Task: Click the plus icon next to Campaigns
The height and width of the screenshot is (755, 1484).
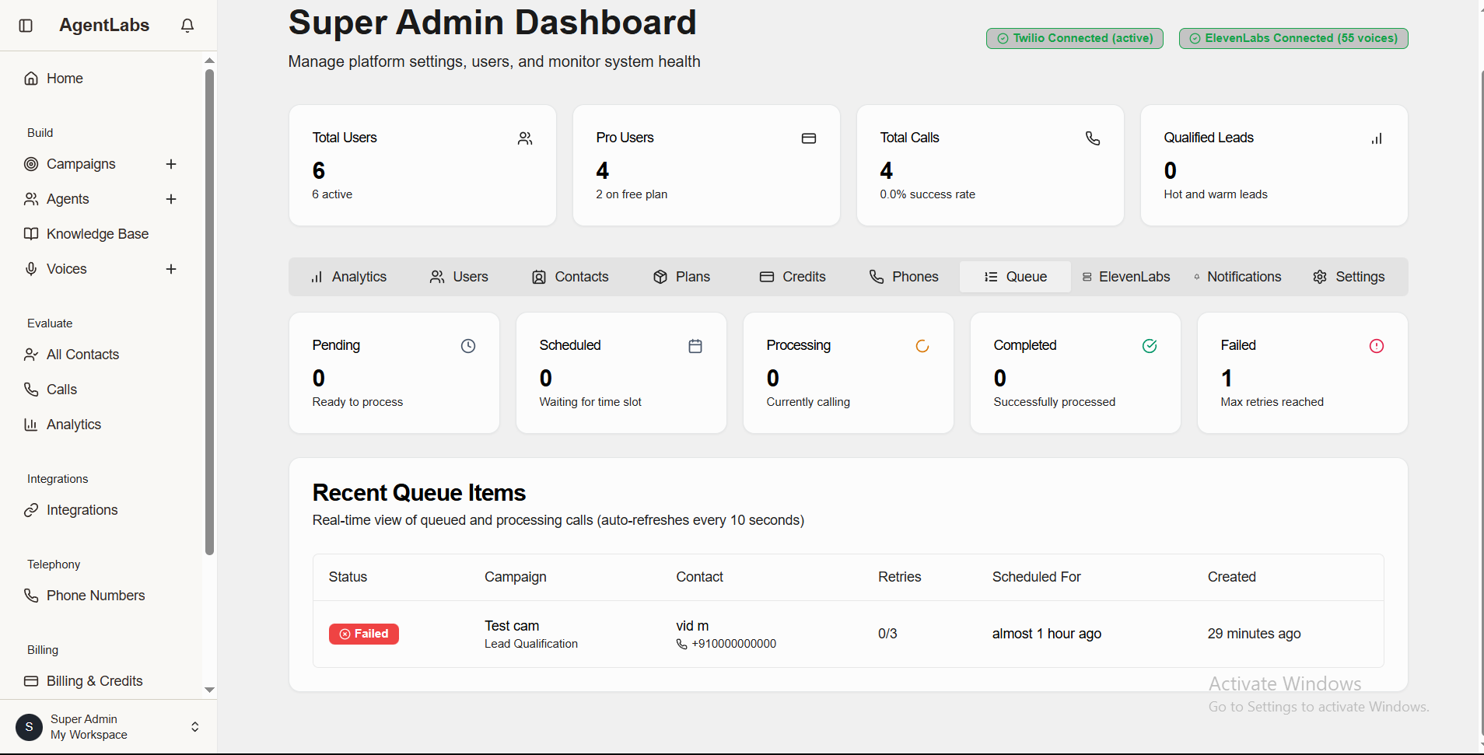Action: point(170,164)
